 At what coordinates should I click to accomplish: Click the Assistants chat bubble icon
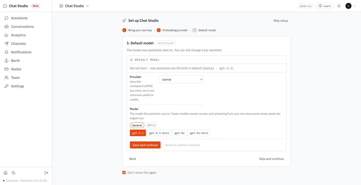(7, 18)
